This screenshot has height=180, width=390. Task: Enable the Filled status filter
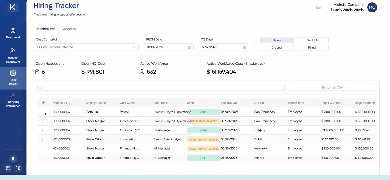(x=312, y=48)
